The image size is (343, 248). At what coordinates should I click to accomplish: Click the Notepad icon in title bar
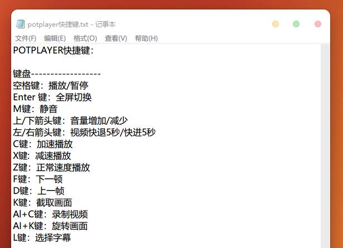pos(20,24)
